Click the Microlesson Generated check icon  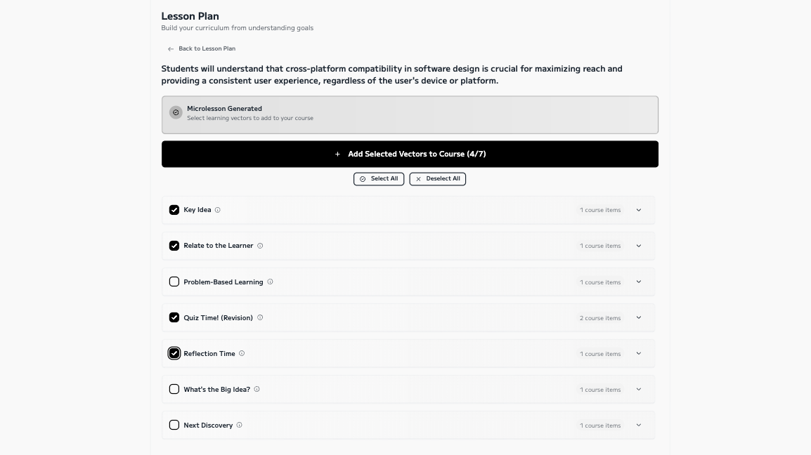[176, 112]
